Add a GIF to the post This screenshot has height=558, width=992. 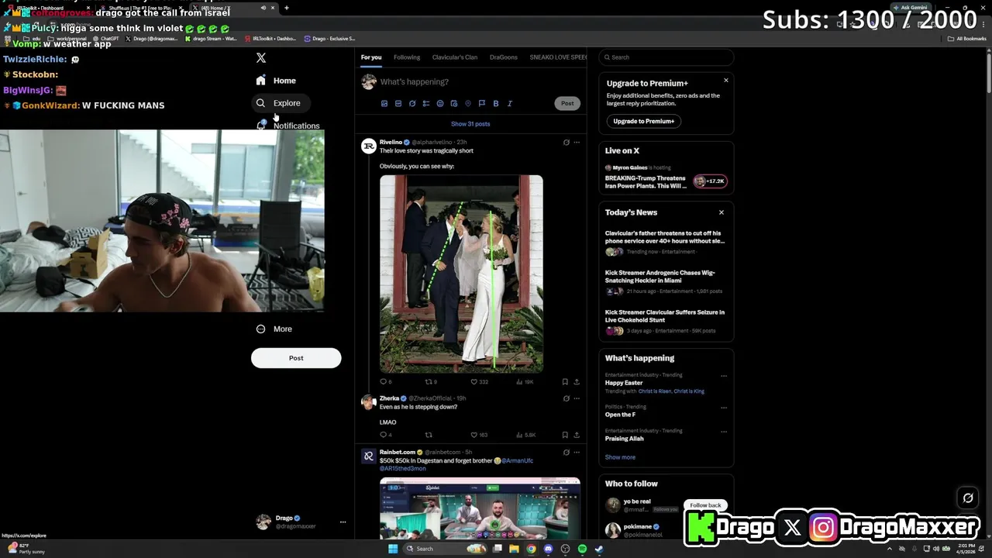coord(398,104)
